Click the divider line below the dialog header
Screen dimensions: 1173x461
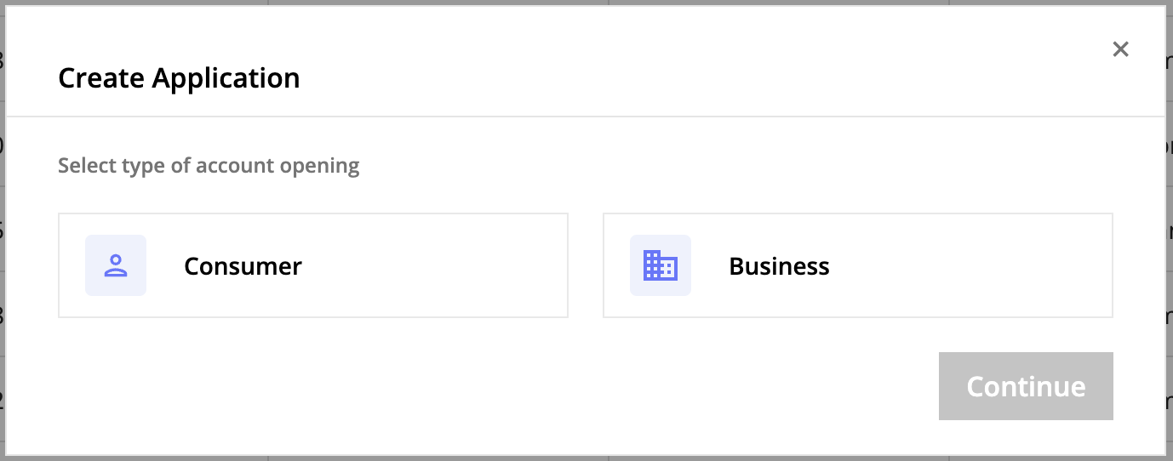tap(586, 116)
